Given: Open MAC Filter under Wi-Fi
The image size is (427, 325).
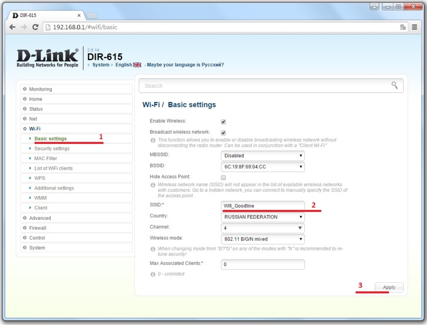Looking at the screenshot, I should pos(76,158).
